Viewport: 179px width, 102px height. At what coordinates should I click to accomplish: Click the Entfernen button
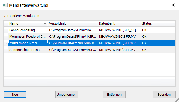tap(114, 94)
